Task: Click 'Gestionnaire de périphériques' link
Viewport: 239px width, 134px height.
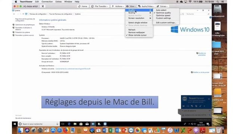Action: click(x=25, y=25)
